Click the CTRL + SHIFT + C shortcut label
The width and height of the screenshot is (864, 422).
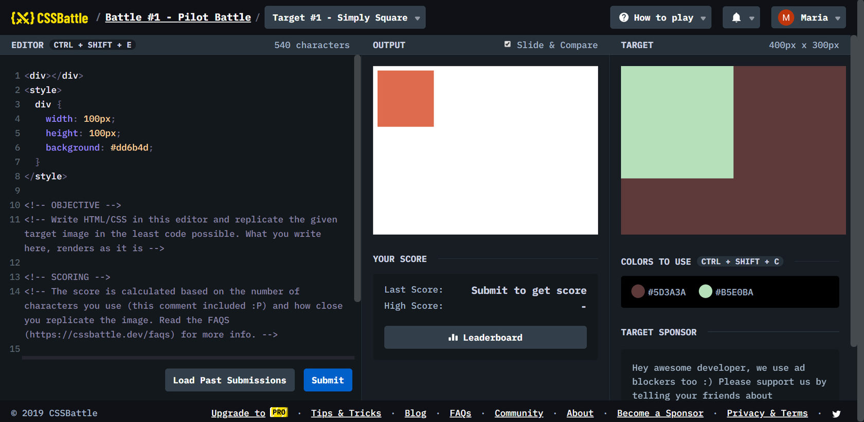pyautogui.click(x=740, y=262)
